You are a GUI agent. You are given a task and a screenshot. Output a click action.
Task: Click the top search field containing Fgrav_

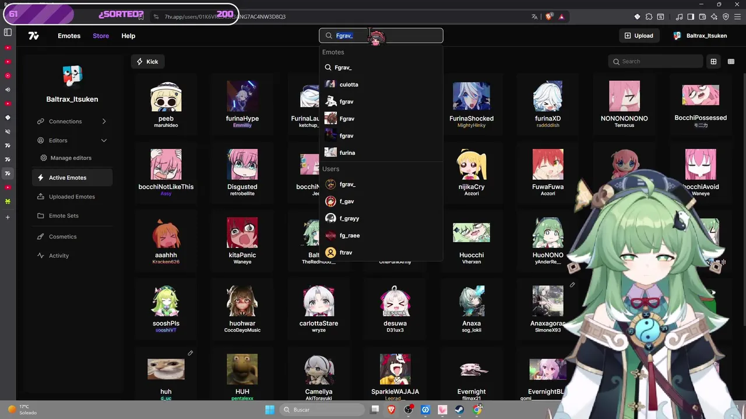381,35
